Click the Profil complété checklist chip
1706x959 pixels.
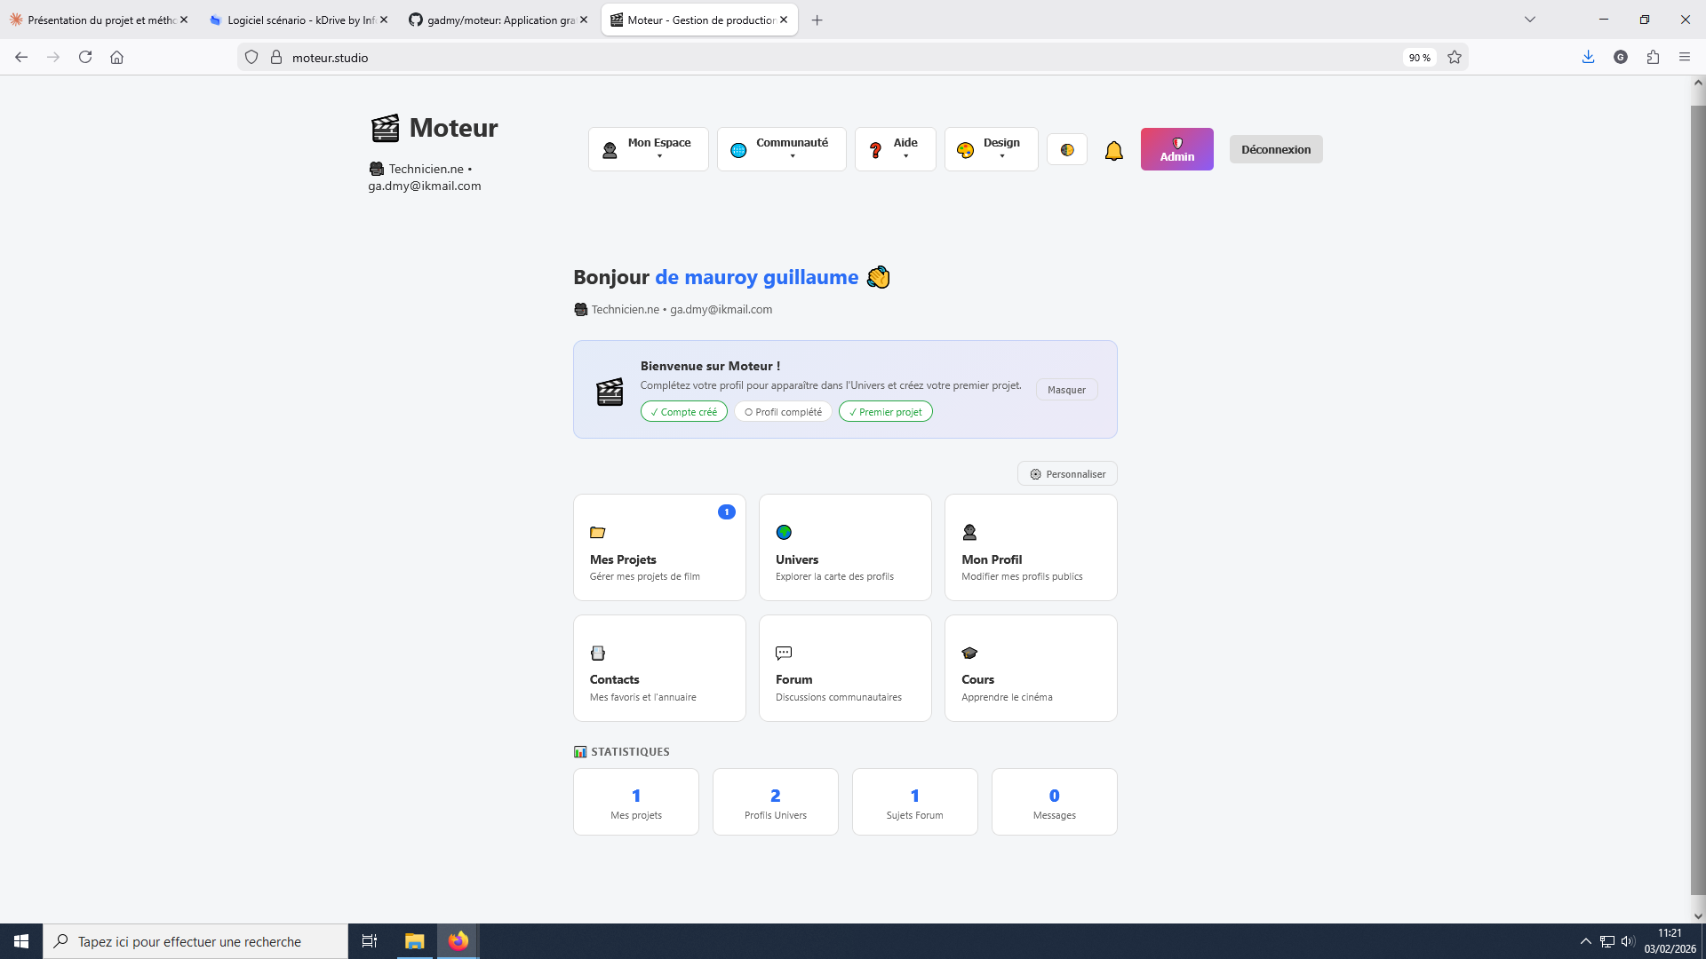point(783,412)
